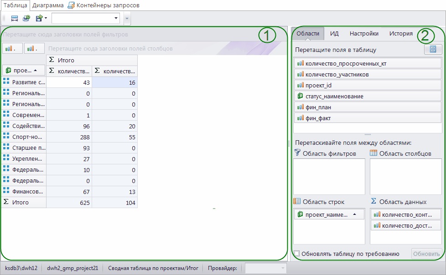Click the grid icon of Спорт-но… row
Screen dimensions: 446x275
tap(6, 135)
